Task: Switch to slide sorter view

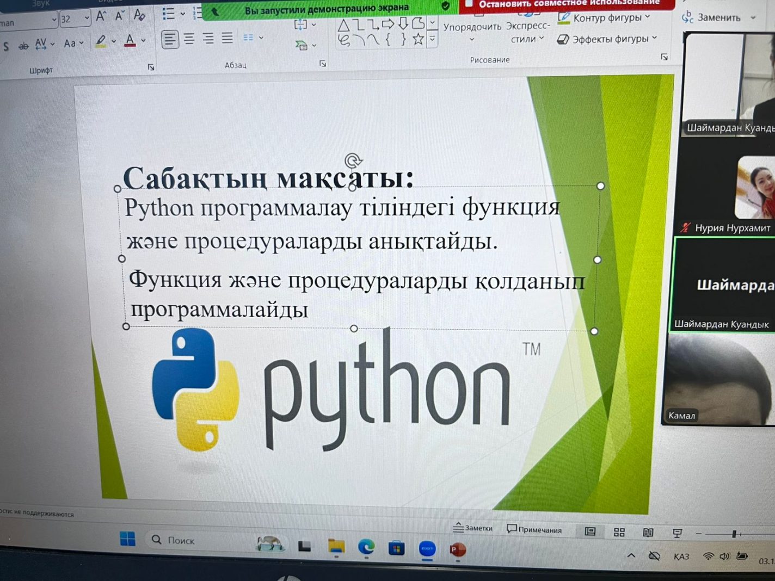Action: 619,532
